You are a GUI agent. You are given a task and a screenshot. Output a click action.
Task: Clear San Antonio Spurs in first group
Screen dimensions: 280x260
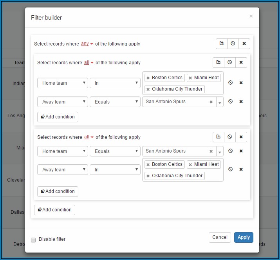211,102
